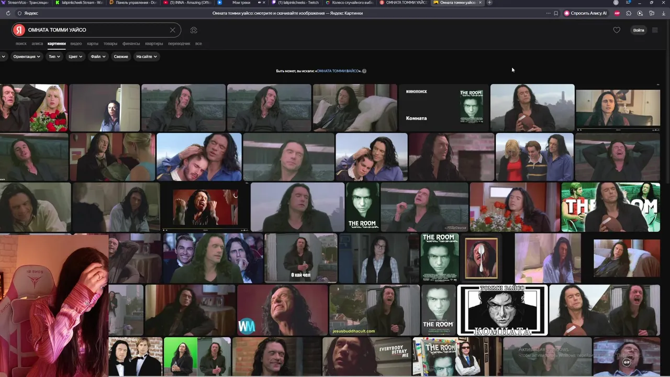Switch to lalipinkcheeks Twitch browser tab
The image size is (670, 377).
[x=295, y=3]
